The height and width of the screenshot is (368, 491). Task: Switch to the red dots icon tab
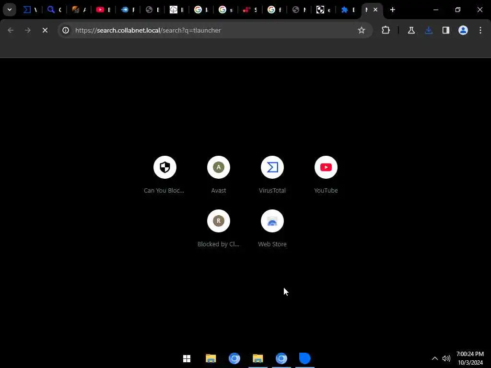[250, 10]
